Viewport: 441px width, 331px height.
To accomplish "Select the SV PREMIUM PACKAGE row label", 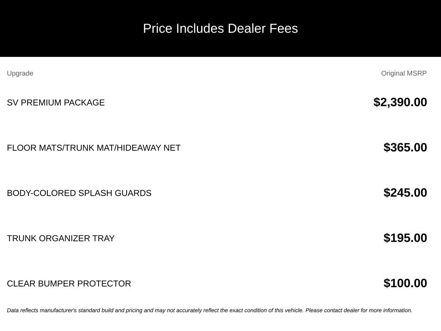I will point(56,103).
